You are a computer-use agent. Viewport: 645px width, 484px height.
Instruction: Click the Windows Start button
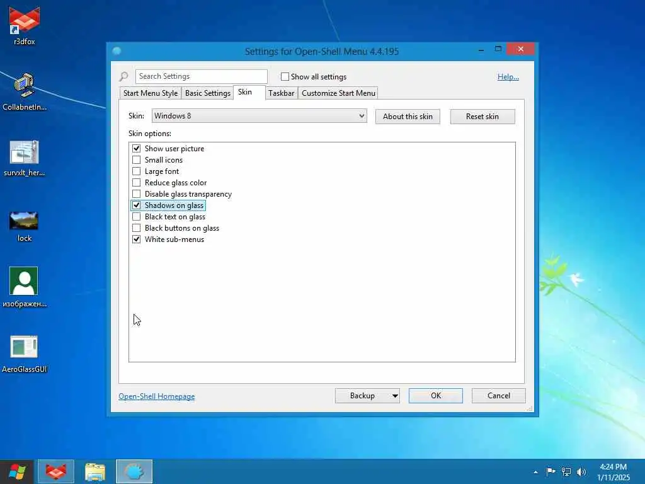click(x=17, y=471)
